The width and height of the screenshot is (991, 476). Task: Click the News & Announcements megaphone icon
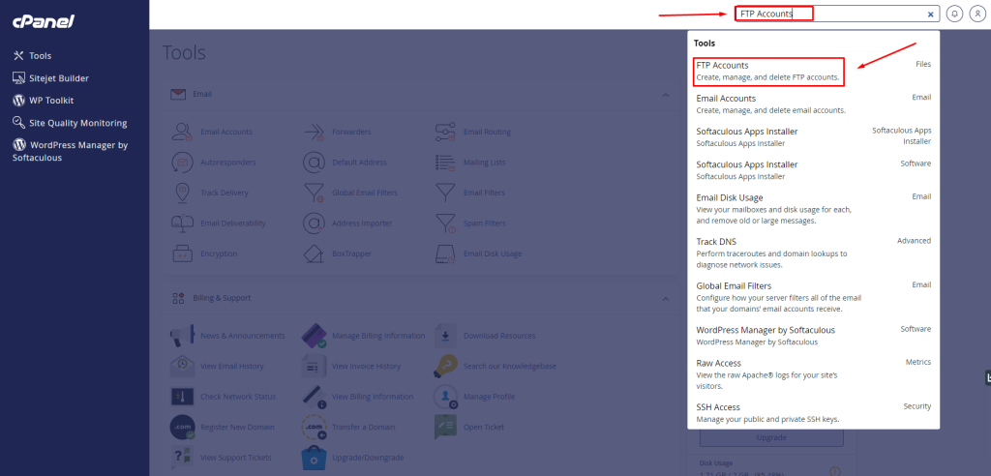[182, 336]
